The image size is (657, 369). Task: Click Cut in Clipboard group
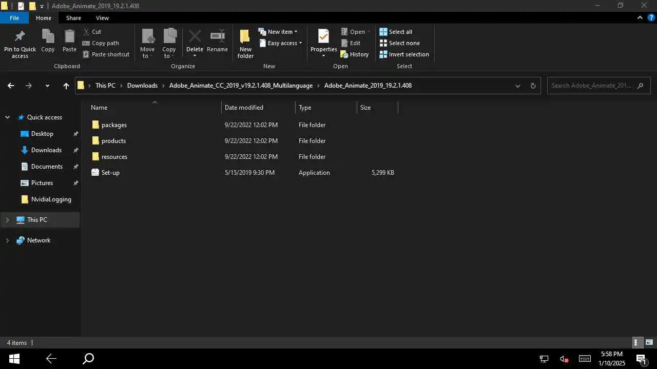(92, 32)
